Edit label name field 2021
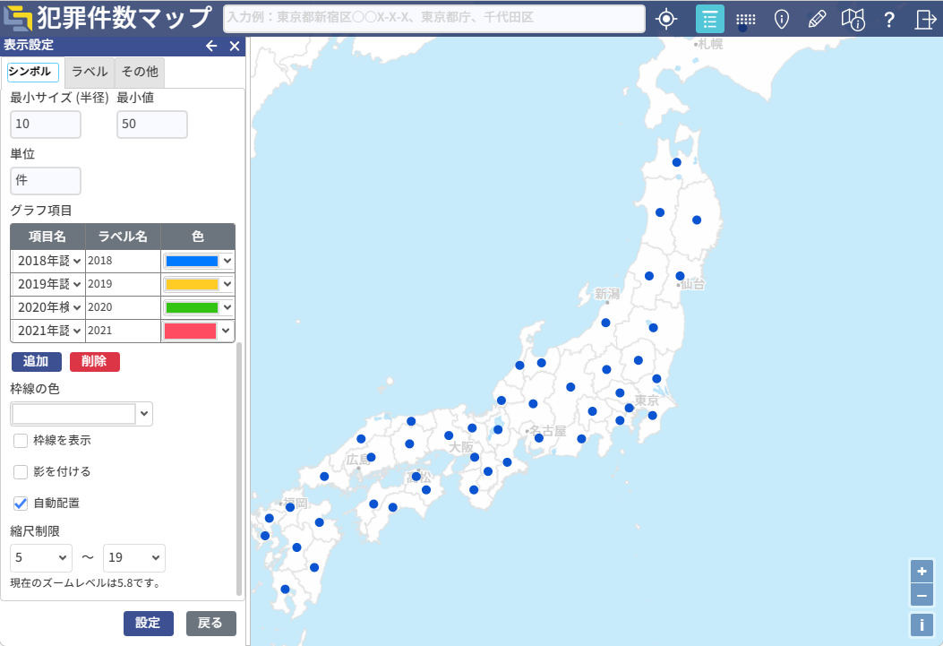The height and width of the screenshot is (646, 943). coord(123,331)
